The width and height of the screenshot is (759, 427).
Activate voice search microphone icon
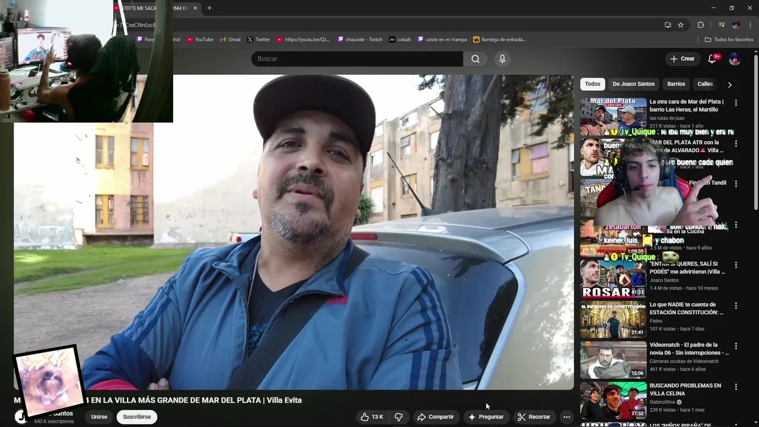click(502, 59)
